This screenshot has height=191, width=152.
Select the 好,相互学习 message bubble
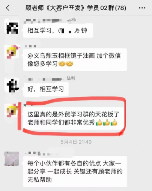point(46,89)
